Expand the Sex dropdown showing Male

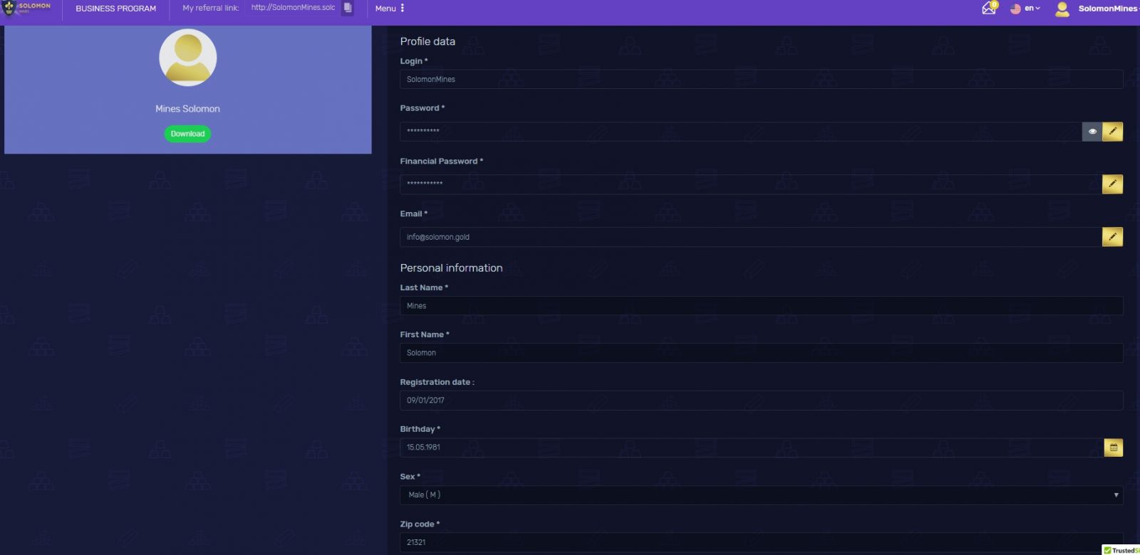pyautogui.click(x=760, y=495)
